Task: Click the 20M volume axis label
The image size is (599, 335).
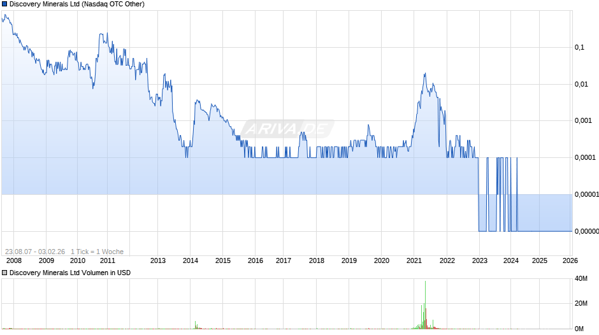Action: [581, 303]
